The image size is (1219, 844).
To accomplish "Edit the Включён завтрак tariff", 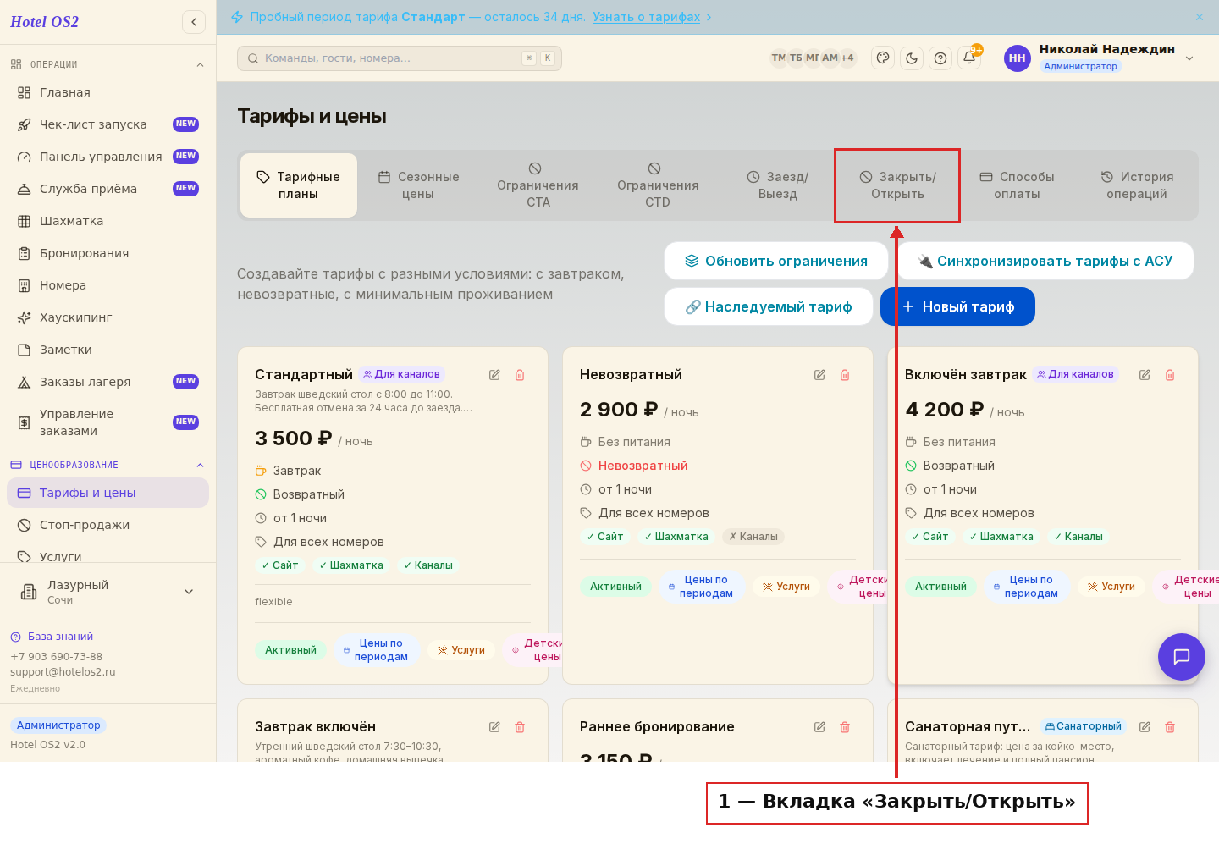I will 1145,375.
